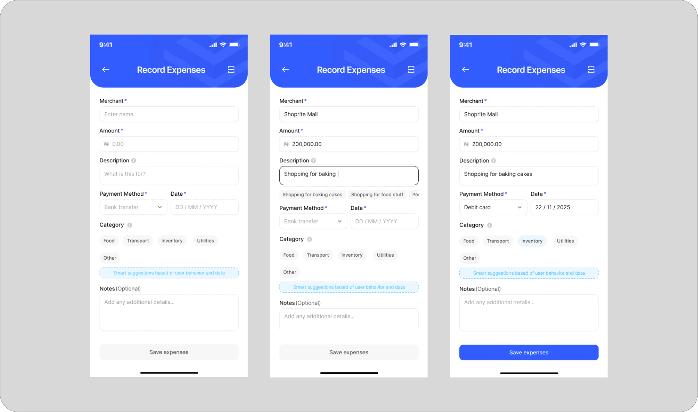This screenshot has width=698, height=412.
Task: Select Food category chip in middle phone
Action: click(x=289, y=255)
